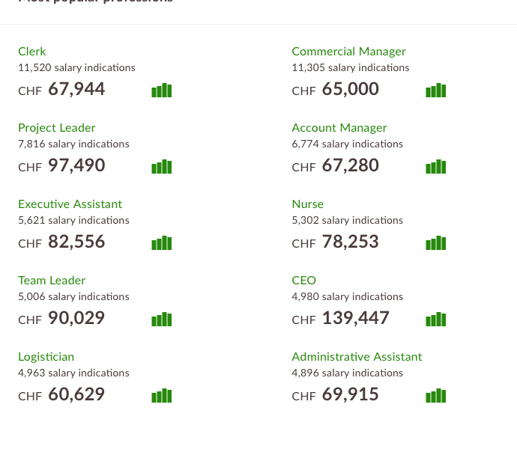Open the CEO profession link
The width and height of the screenshot is (517, 452).
303,281
